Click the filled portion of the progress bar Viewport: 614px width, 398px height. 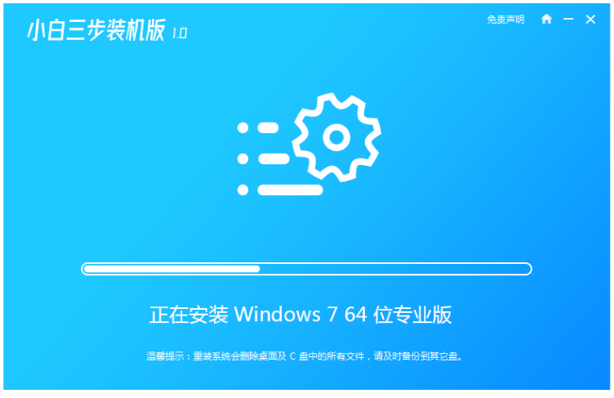(x=172, y=269)
